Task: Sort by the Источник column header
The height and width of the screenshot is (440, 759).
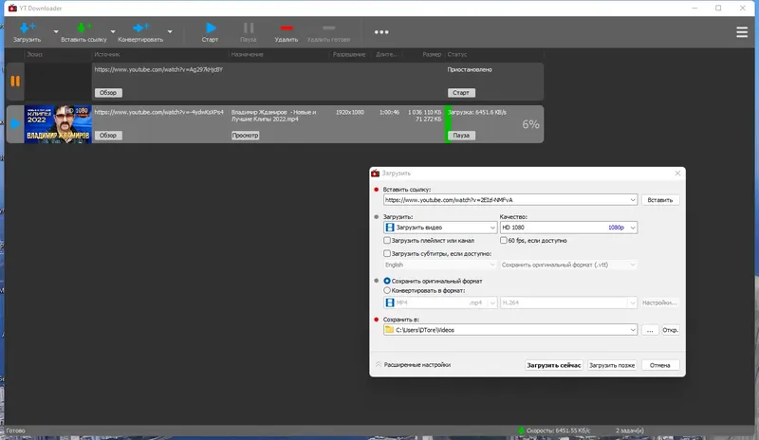Action: coord(107,54)
